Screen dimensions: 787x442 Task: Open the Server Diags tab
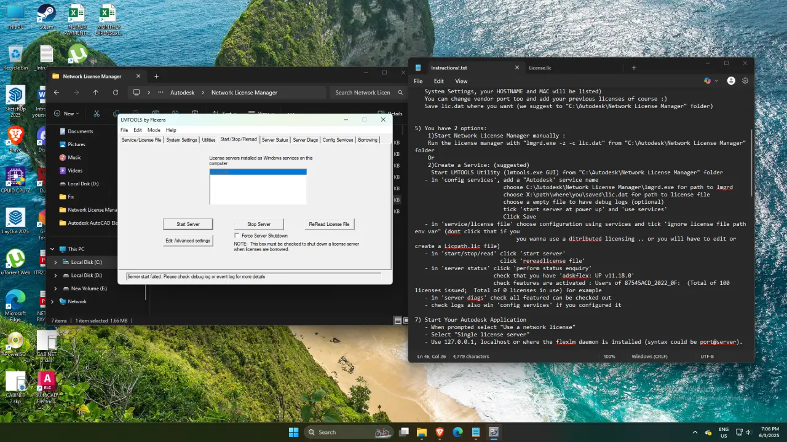pyautogui.click(x=306, y=140)
